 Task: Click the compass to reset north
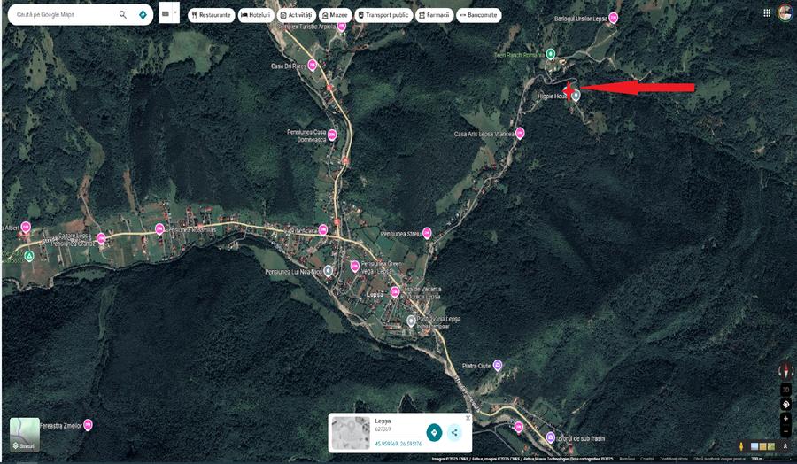(x=785, y=370)
